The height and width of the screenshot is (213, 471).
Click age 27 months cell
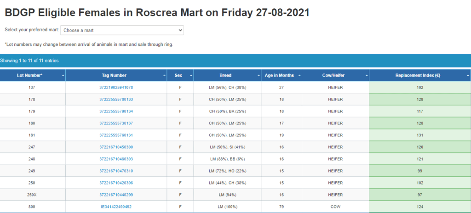coord(281,88)
